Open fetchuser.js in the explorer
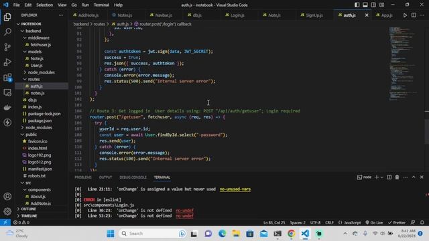The image size is (429, 241). (x=42, y=45)
